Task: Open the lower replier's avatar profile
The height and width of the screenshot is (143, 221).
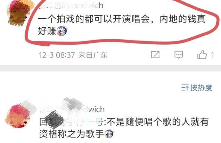Action: pos(18,116)
